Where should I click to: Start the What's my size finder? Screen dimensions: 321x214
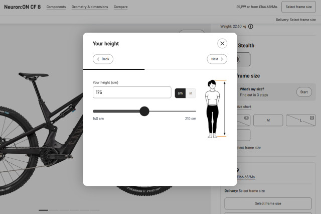pyautogui.click(x=304, y=92)
